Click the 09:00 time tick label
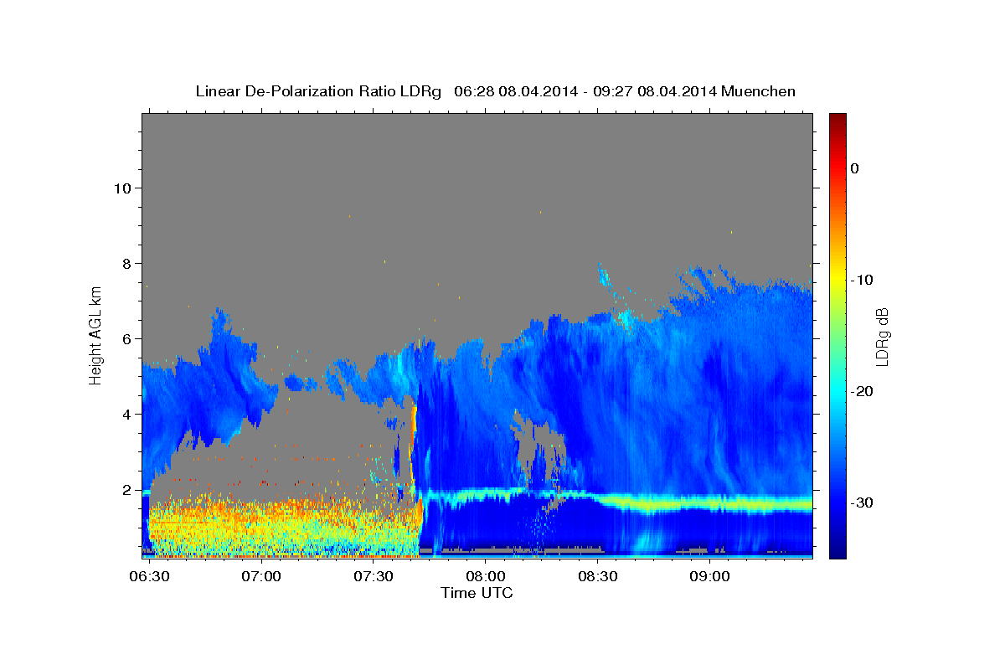The image size is (1005, 670). (709, 577)
